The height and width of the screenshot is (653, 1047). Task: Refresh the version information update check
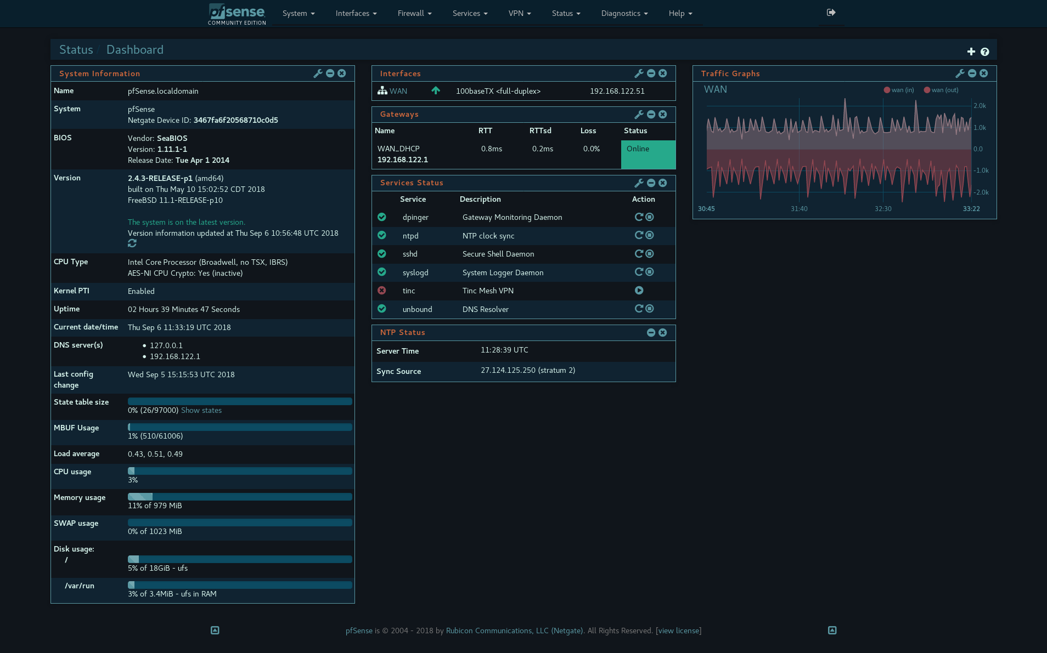pyautogui.click(x=132, y=243)
